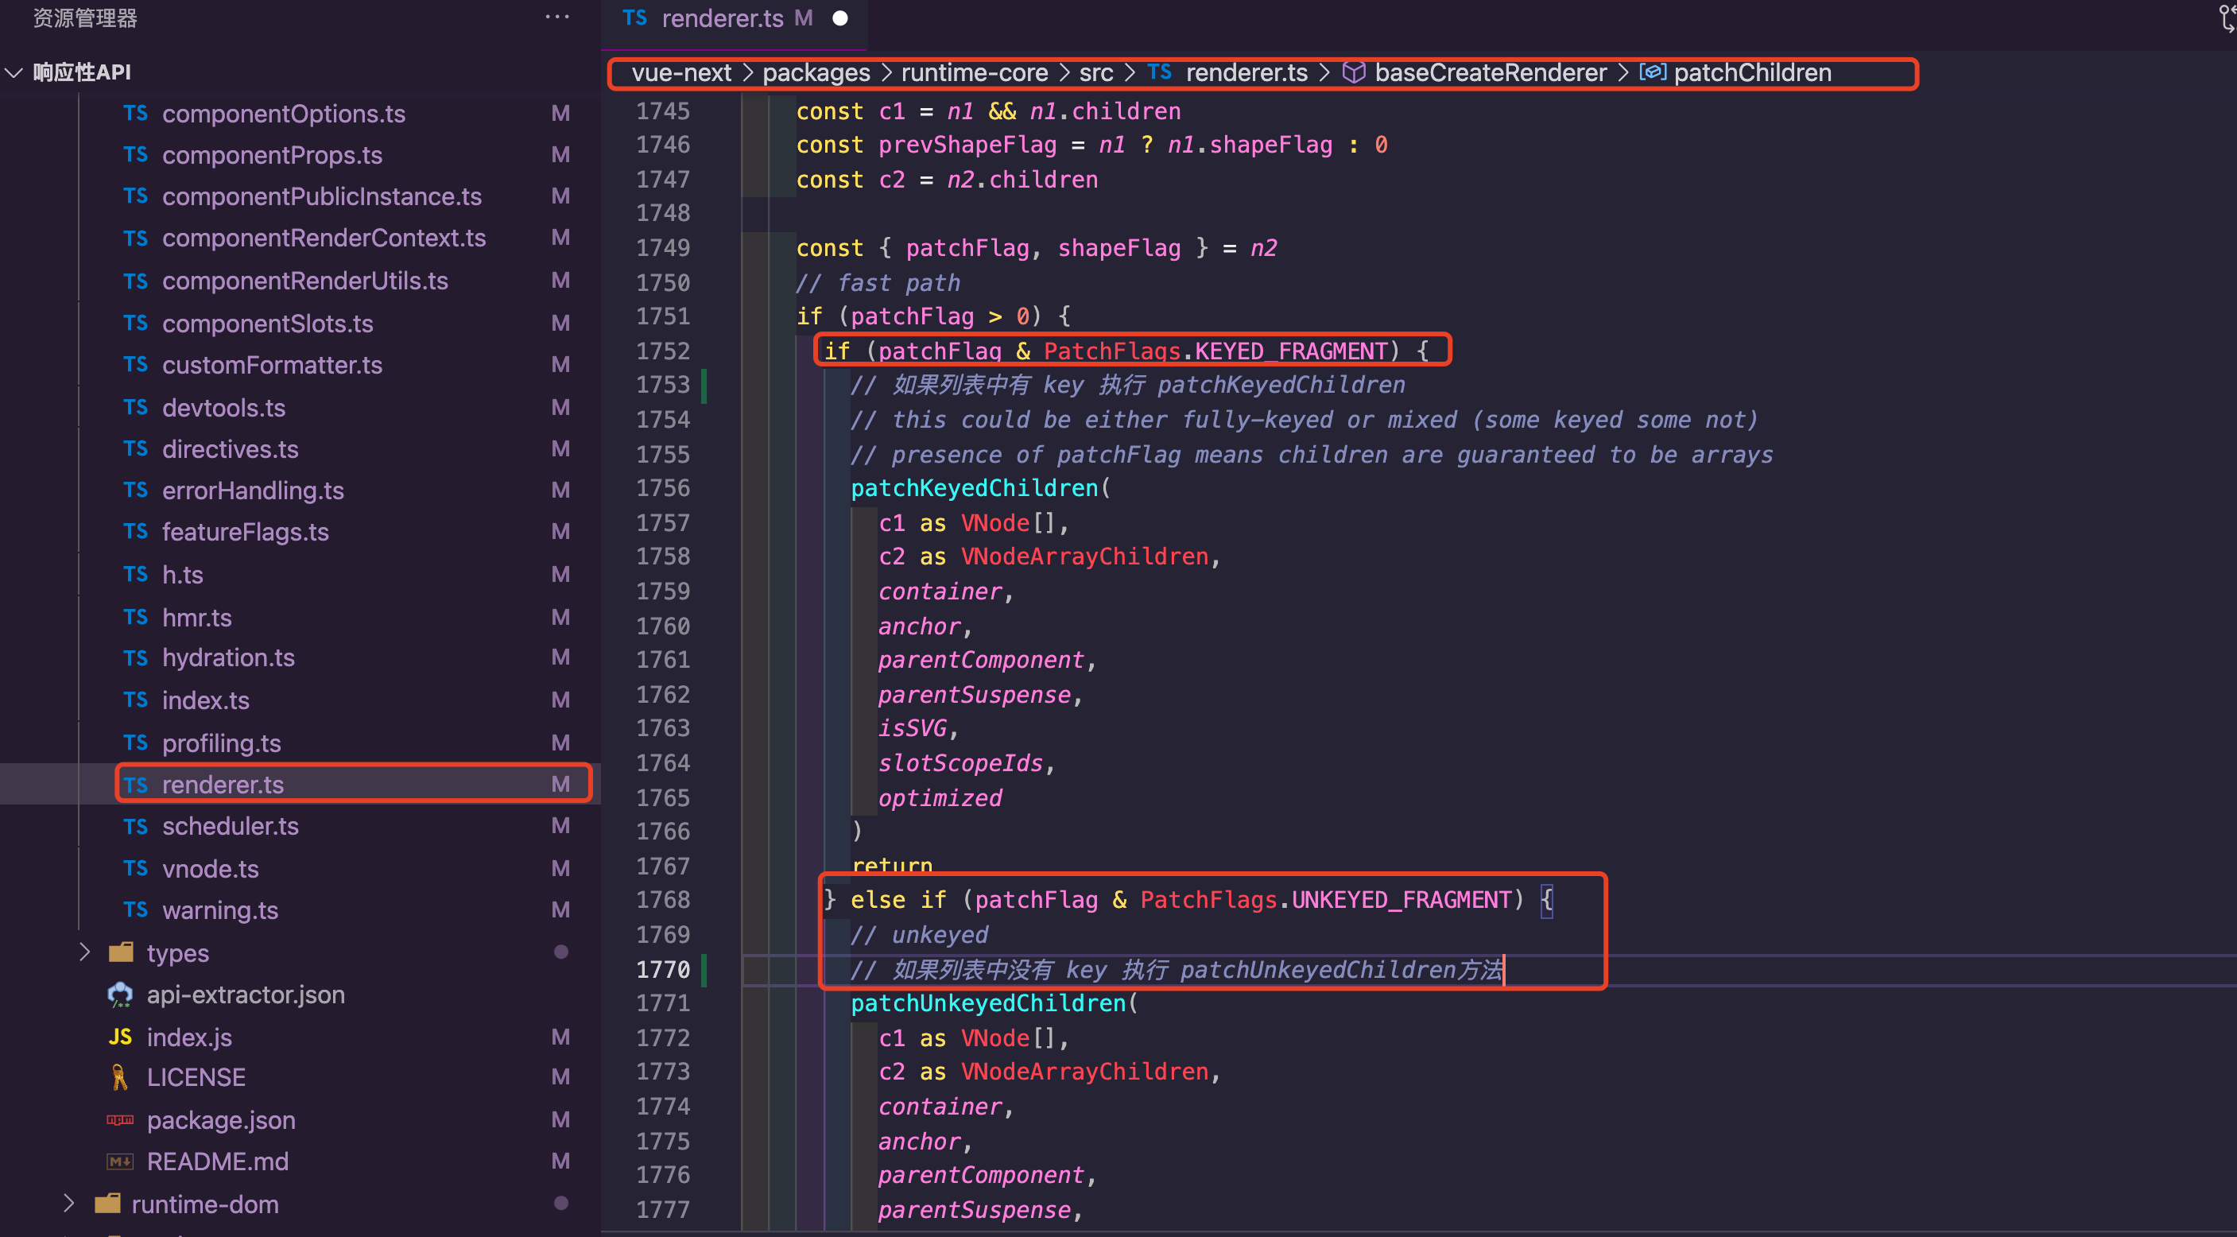2237x1237 pixels.
Task: Switch to the renderer.ts editor tab
Action: 721,18
